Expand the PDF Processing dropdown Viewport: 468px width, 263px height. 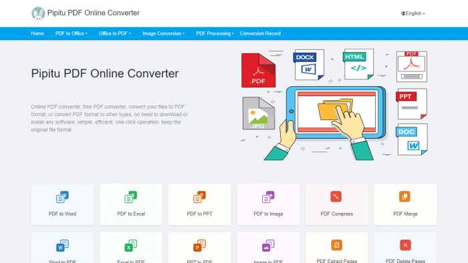(x=215, y=33)
